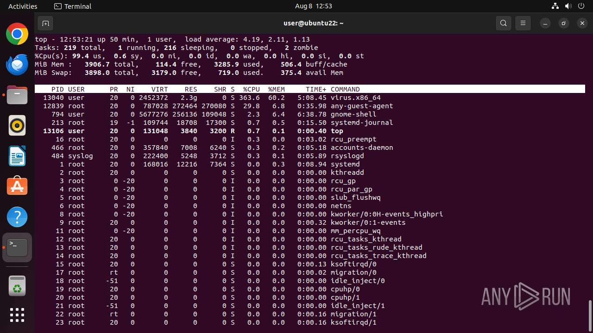Click the gnome-shell command
This screenshot has height=333, width=593.
[x=353, y=114]
